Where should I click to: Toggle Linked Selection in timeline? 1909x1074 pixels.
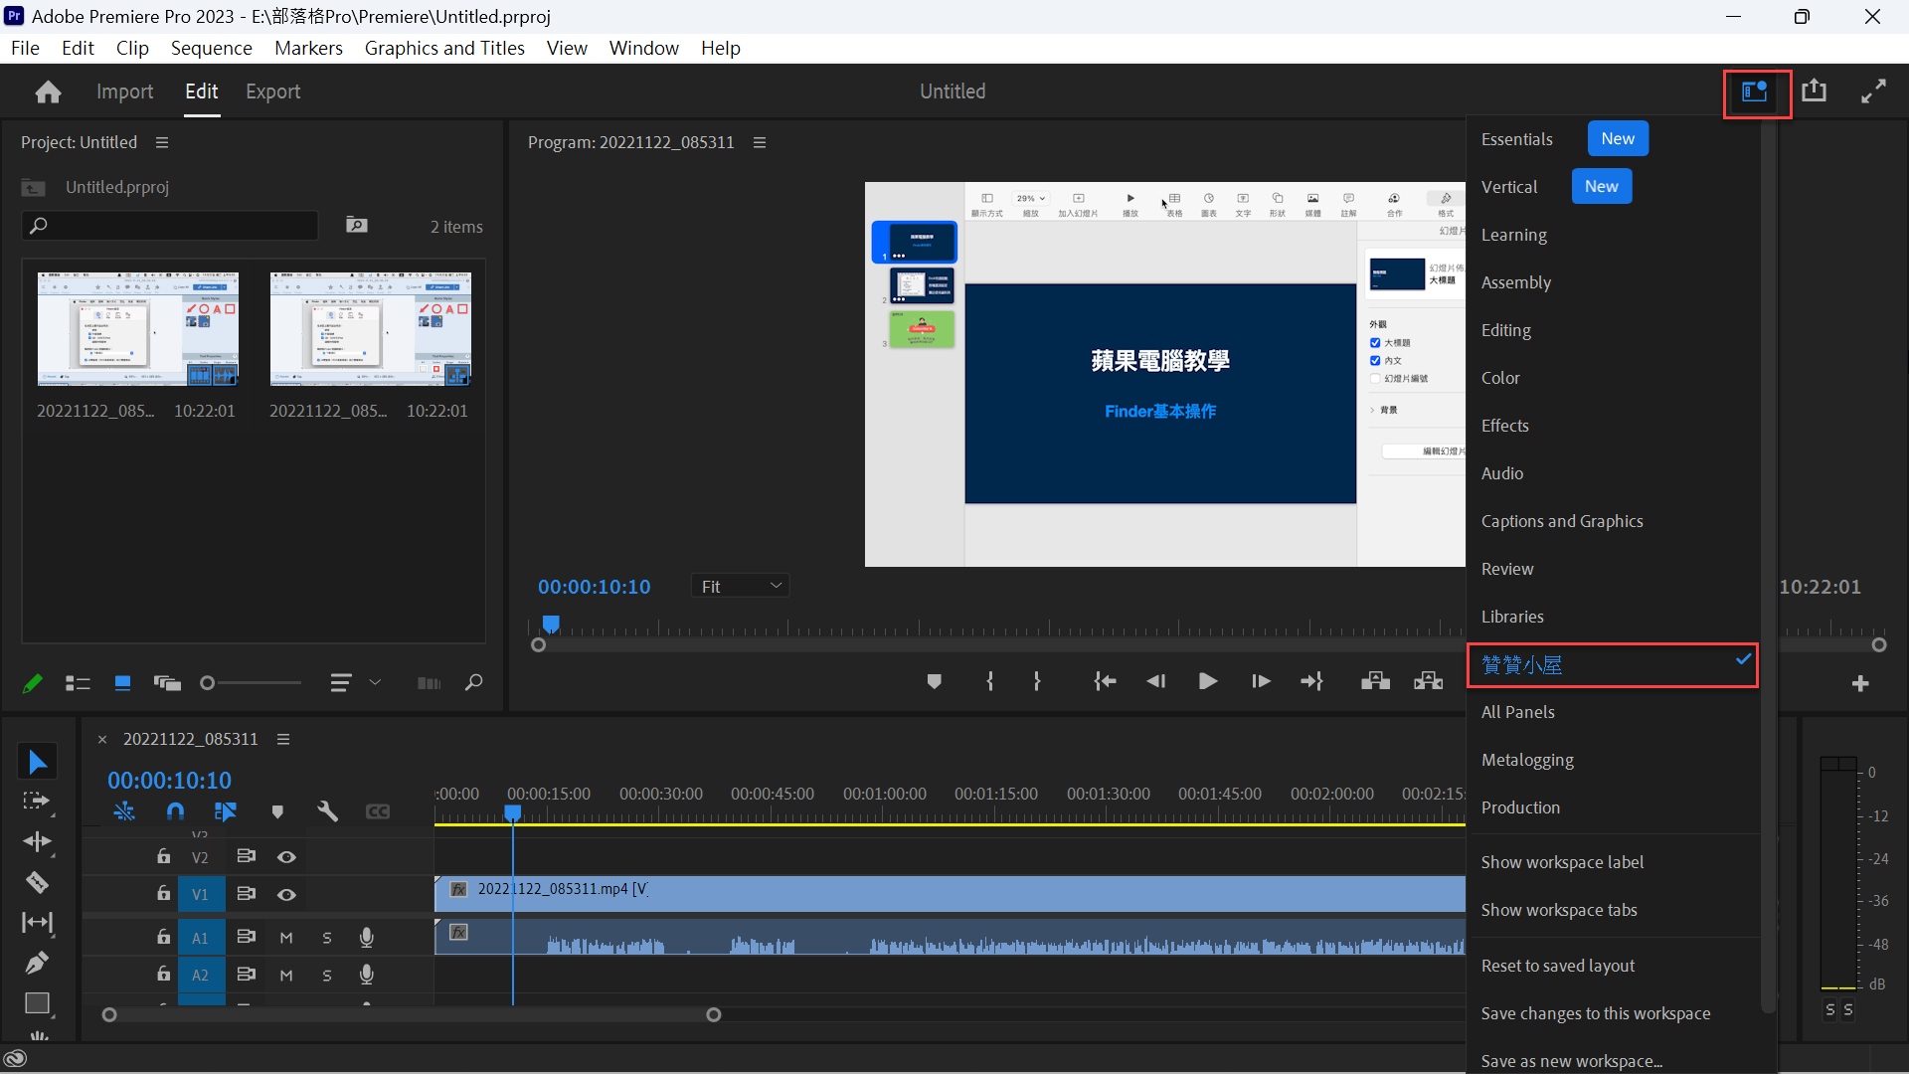click(x=226, y=812)
